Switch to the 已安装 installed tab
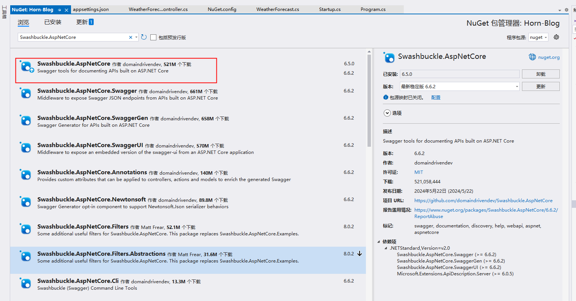This screenshot has height=301, width=576. point(53,22)
